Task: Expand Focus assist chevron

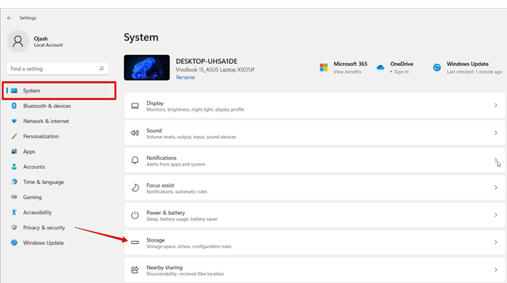Action: point(495,187)
